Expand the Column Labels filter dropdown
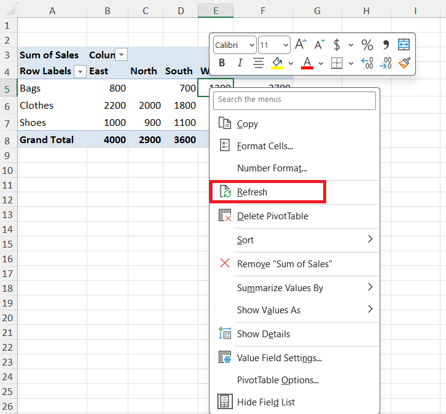 pyautogui.click(x=122, y=55)
